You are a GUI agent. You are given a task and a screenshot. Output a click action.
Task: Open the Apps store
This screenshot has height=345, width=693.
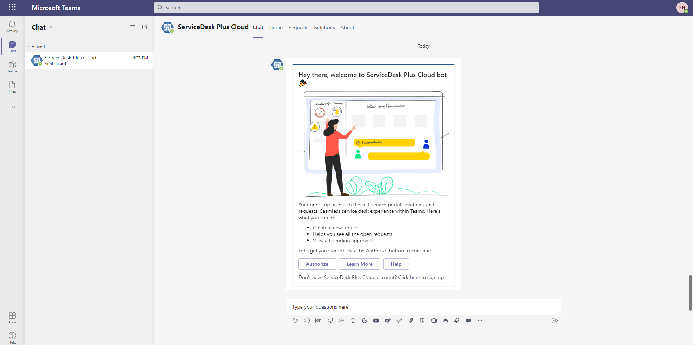[12, 318]
